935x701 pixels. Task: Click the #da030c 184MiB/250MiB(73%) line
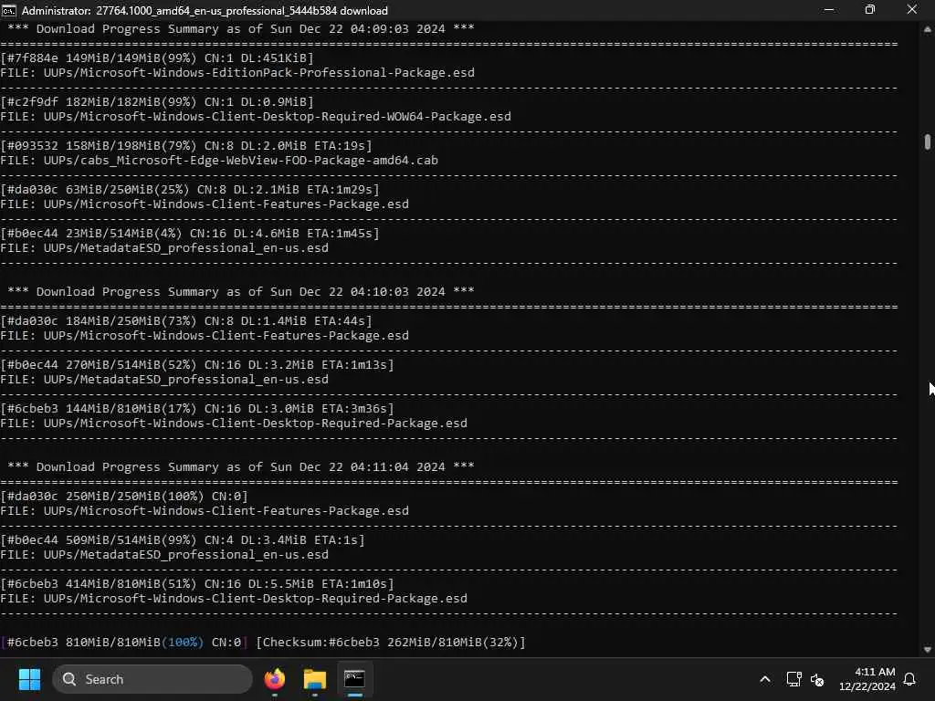(186, 320)
